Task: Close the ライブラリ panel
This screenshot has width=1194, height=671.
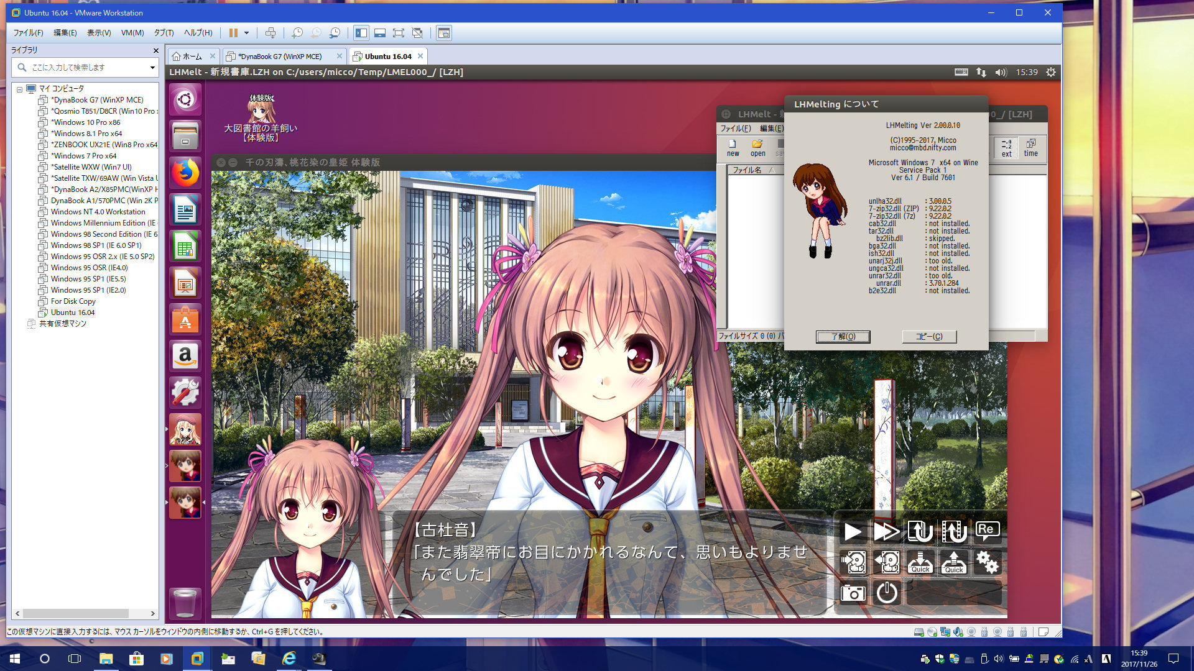Action: click(x=156, y=50)
